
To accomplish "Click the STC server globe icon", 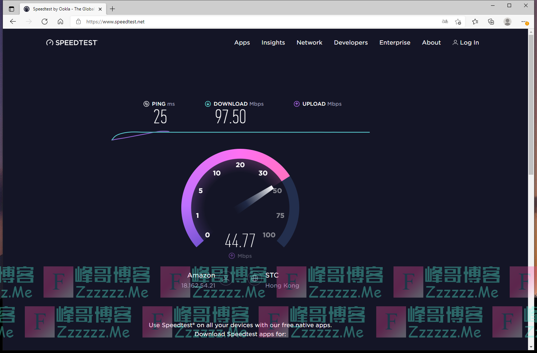I will (x=255, y=278).
